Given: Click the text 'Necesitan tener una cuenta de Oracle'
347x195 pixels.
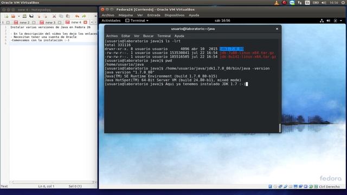Looking at the screenshot, I should [x=45, y=37].
